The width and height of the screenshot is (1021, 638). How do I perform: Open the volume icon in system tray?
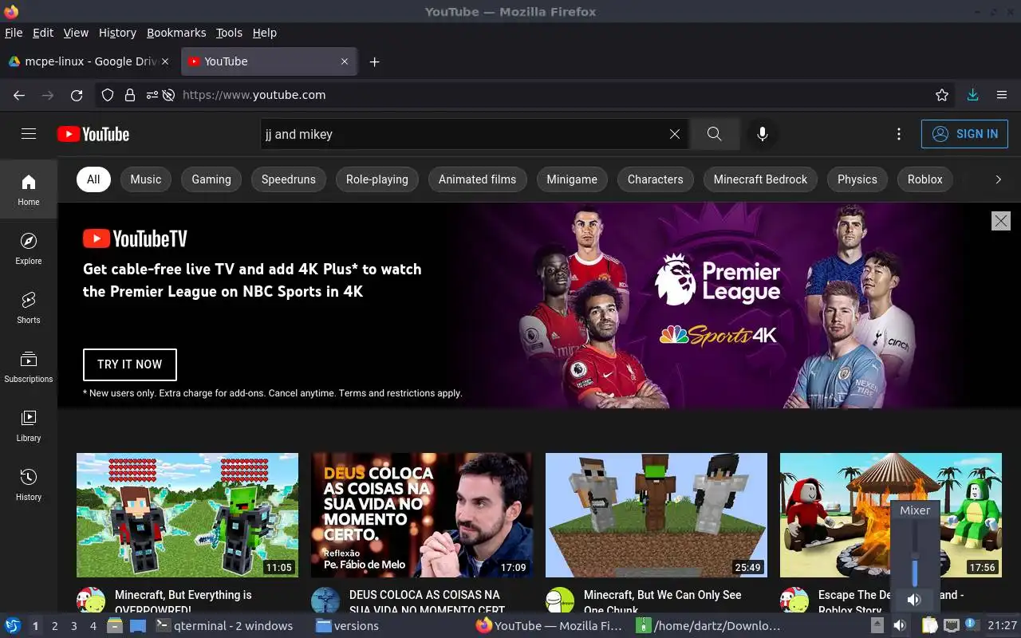coord(899,626)
